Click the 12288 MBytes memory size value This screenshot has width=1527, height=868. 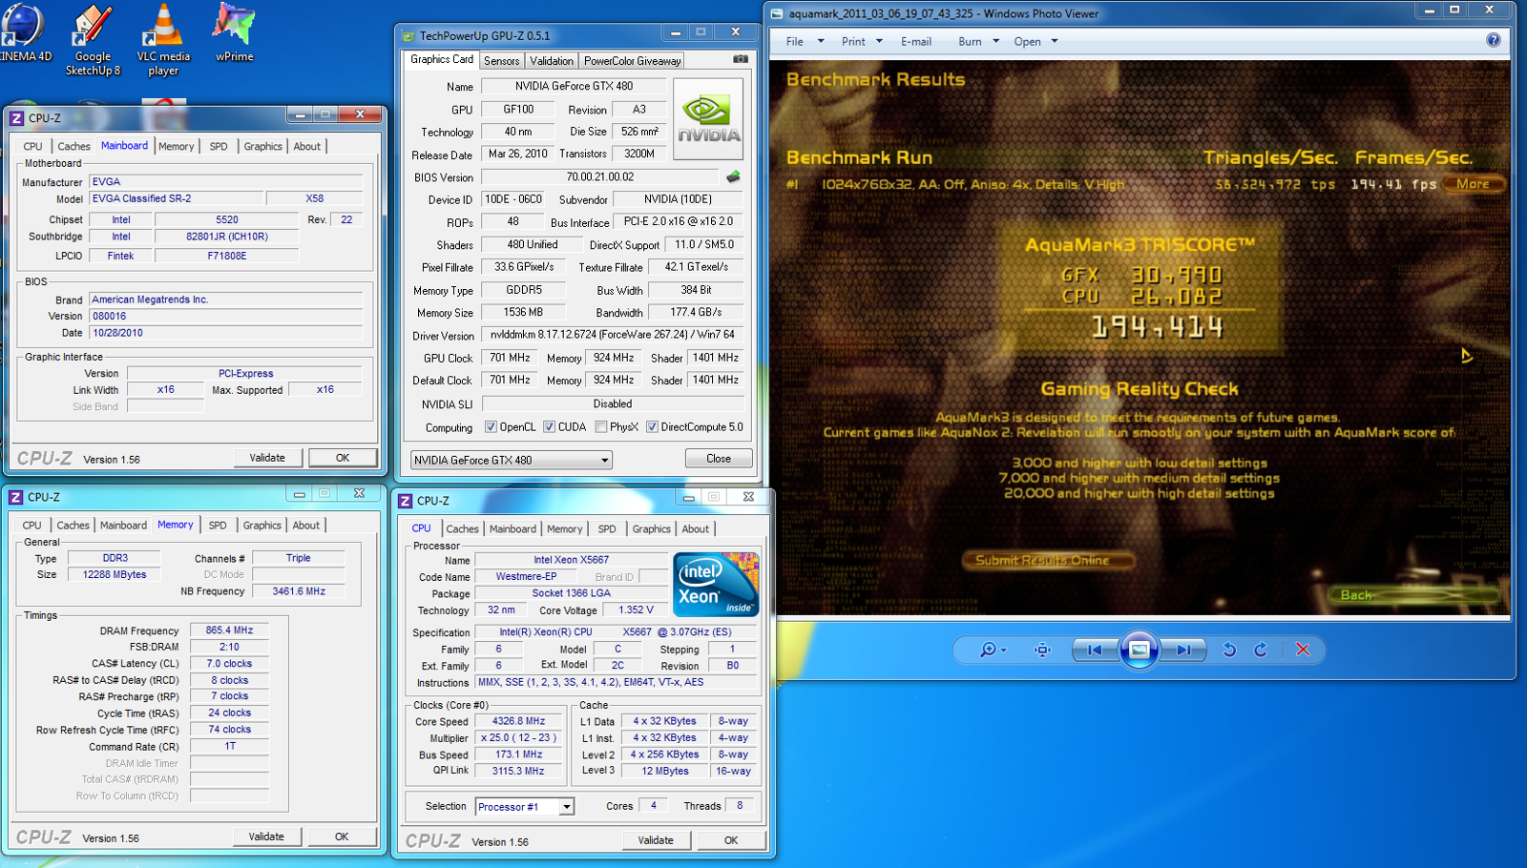115,574
